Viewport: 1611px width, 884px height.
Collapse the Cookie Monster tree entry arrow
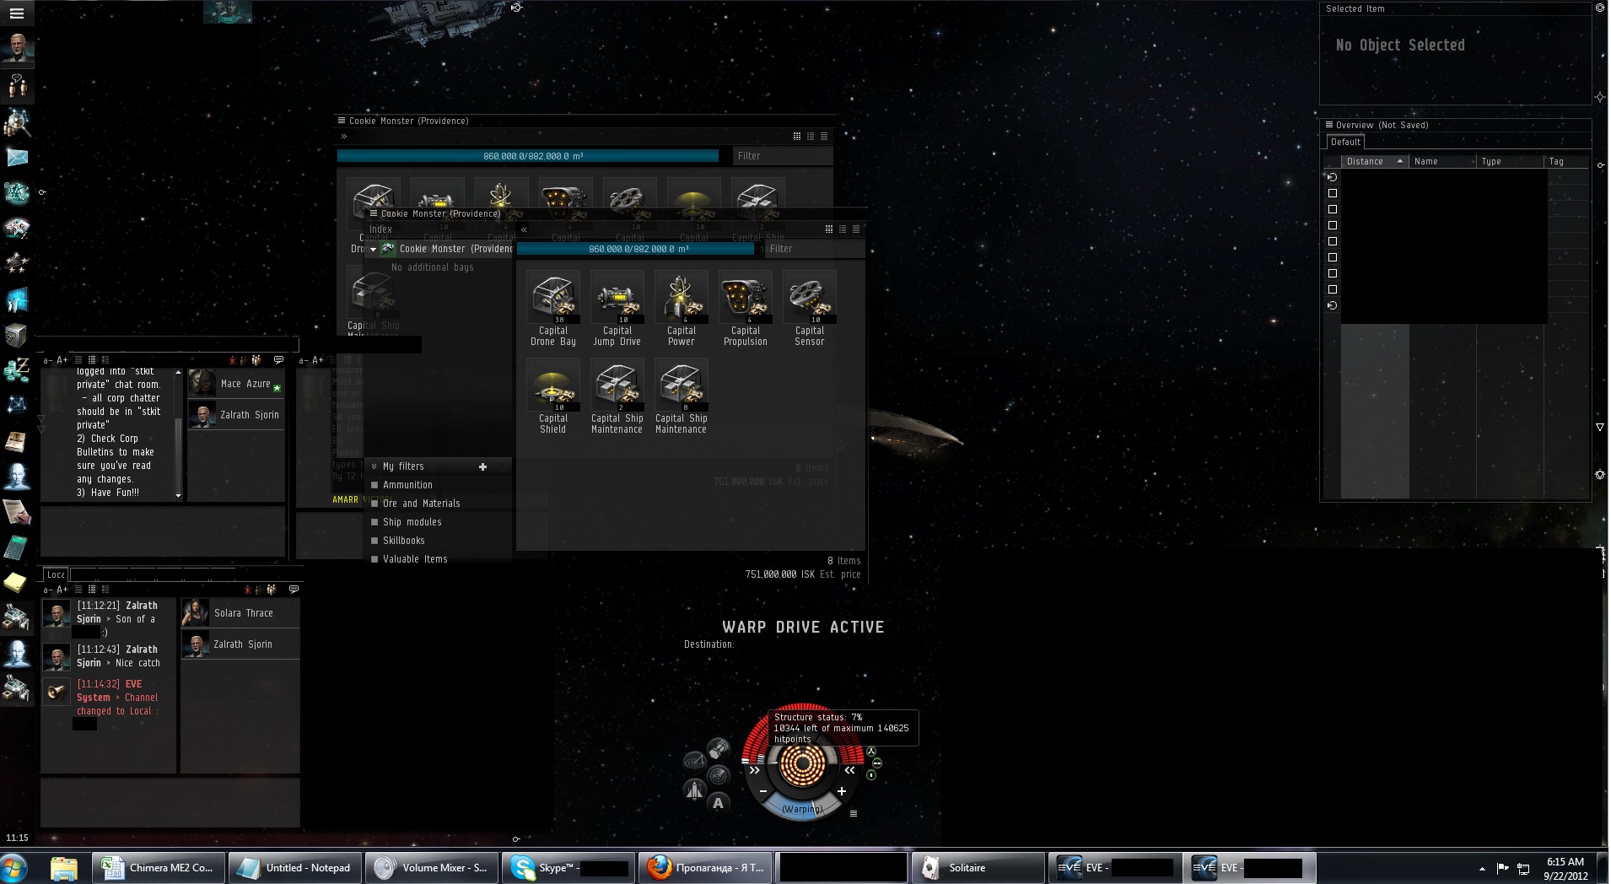373,250
